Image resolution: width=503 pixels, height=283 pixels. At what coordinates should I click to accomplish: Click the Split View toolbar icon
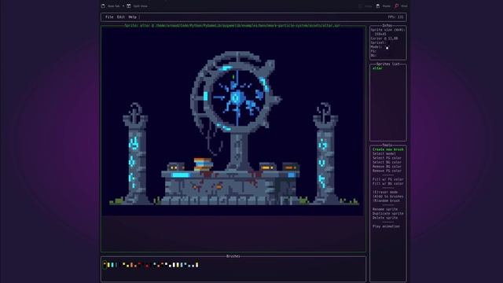(x=129, y=6)
